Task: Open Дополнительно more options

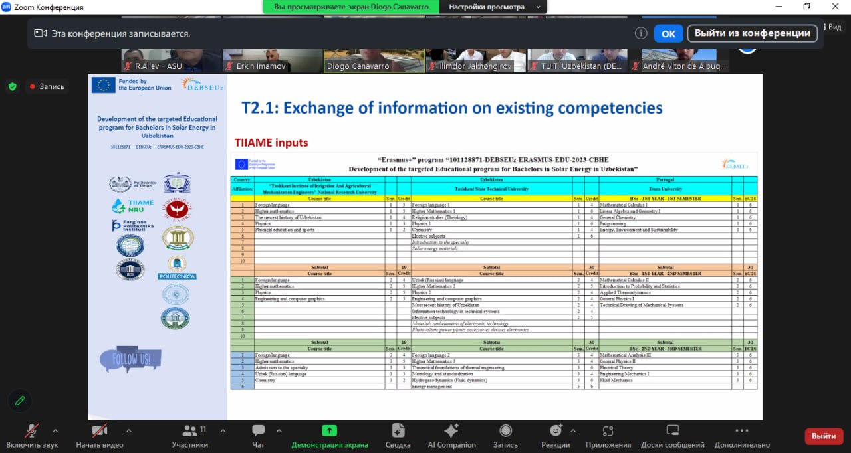Action: pyautogui.click(x=742, y=436)
